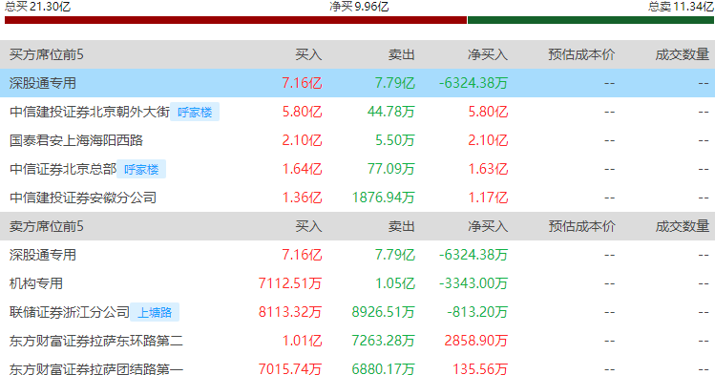Open 国泰君安上海海阳西路 seat details

point(76,140)
